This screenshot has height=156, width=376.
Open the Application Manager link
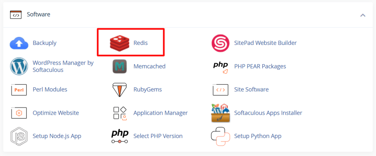[160, 113]
